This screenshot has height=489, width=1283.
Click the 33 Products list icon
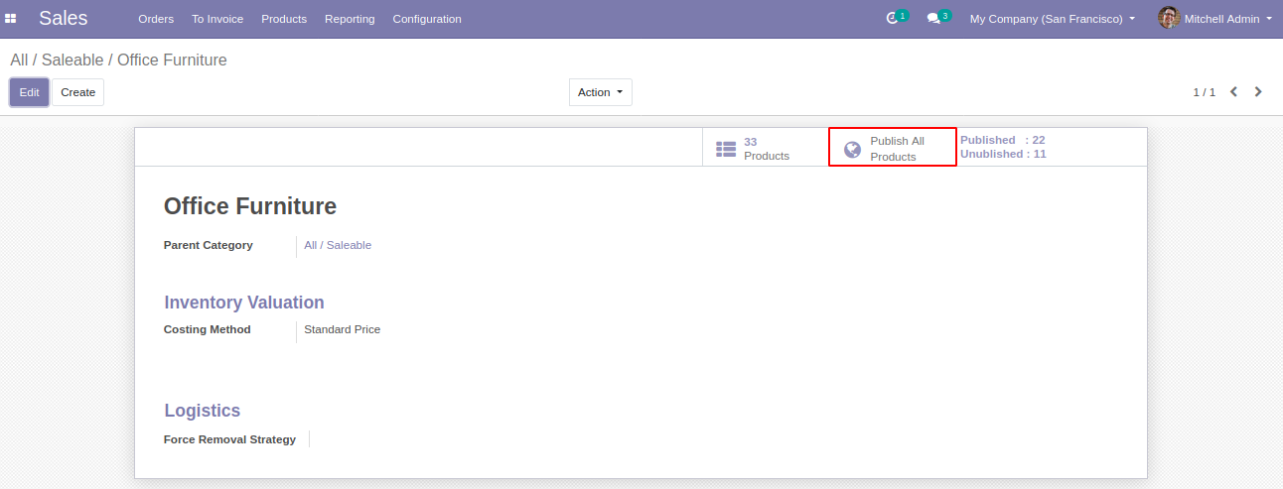pos(726,149)
